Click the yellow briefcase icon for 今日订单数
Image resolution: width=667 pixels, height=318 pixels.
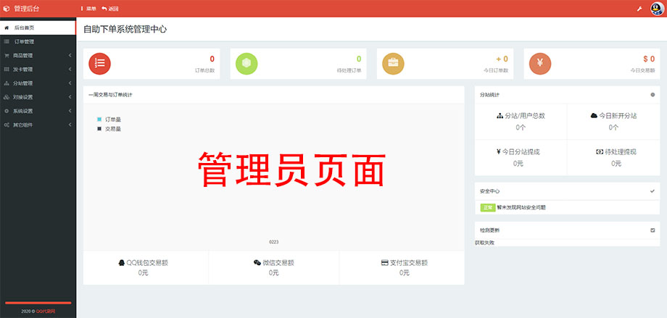(393, 63)
